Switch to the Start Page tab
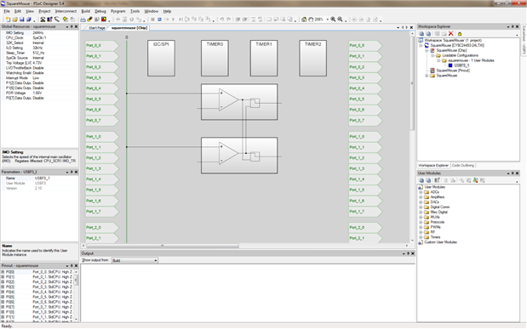Viewport: 527px width, 329px height. coord(97,28)
